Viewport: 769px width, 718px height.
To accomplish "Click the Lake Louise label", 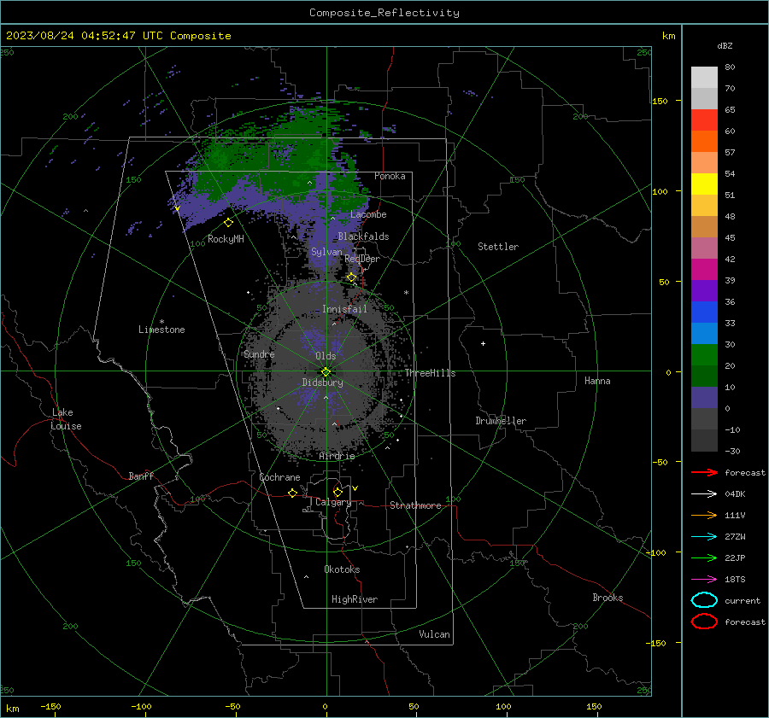I will point(66,419).
